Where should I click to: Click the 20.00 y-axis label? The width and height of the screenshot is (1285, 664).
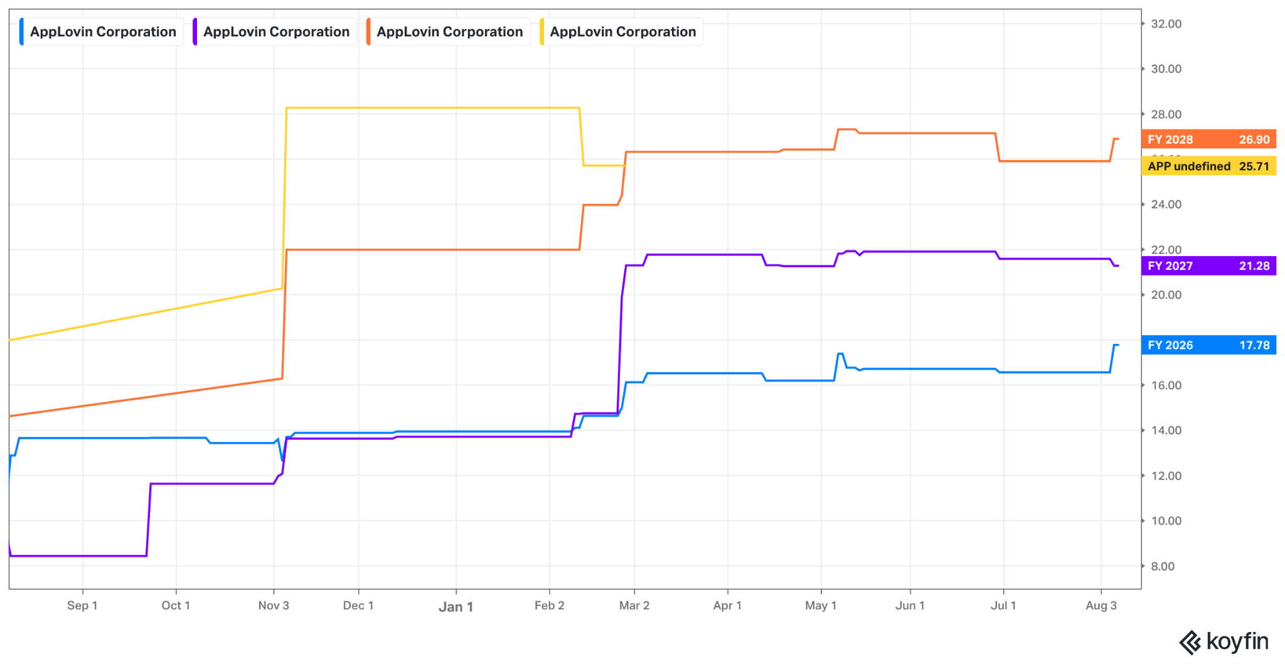1166,295
